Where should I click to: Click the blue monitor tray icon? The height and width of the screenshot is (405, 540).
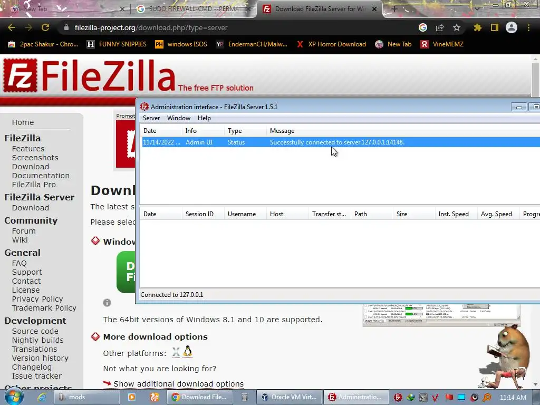pyautogui.click(x=461, y=398)
